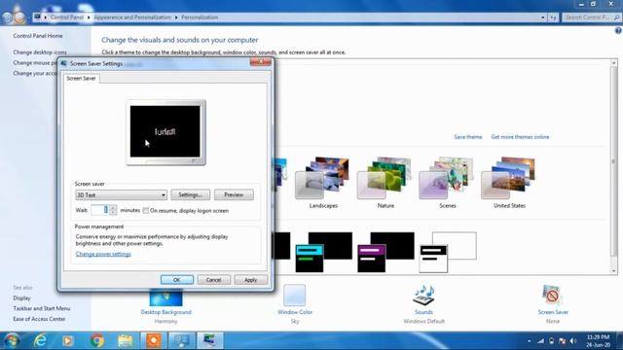Click the Wait minutes input field
The height and width of the screenshot is (350, 623).
[99, 210]
